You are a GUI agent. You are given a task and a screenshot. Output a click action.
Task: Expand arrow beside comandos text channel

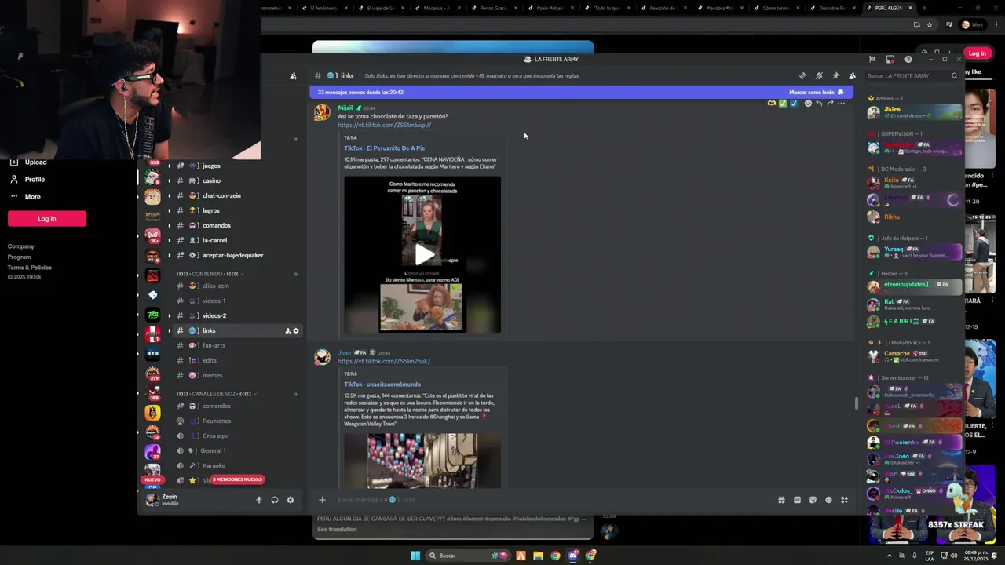pyautogui.click(x=169, y=225)
